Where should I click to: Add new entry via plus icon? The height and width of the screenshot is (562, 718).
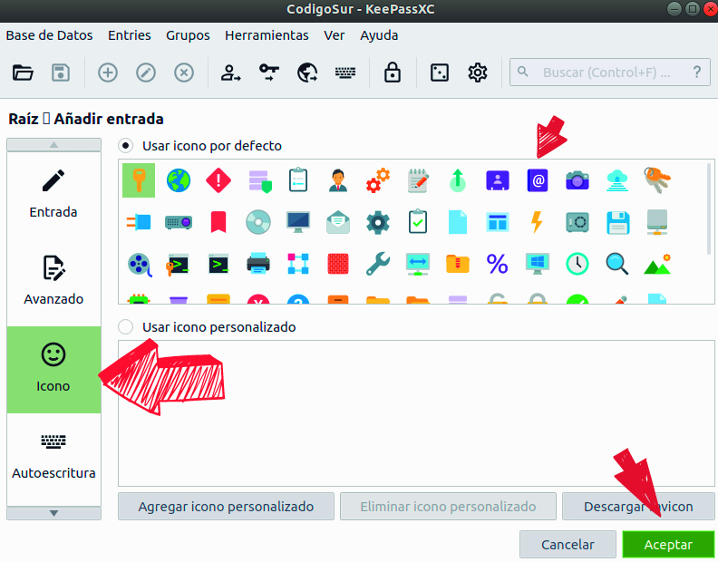coord(108,73)
